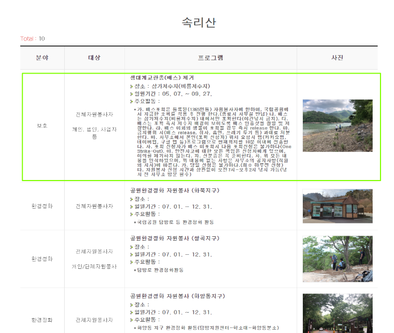Click the 장소 label in the 화북지구 row

tap(140, 199)
